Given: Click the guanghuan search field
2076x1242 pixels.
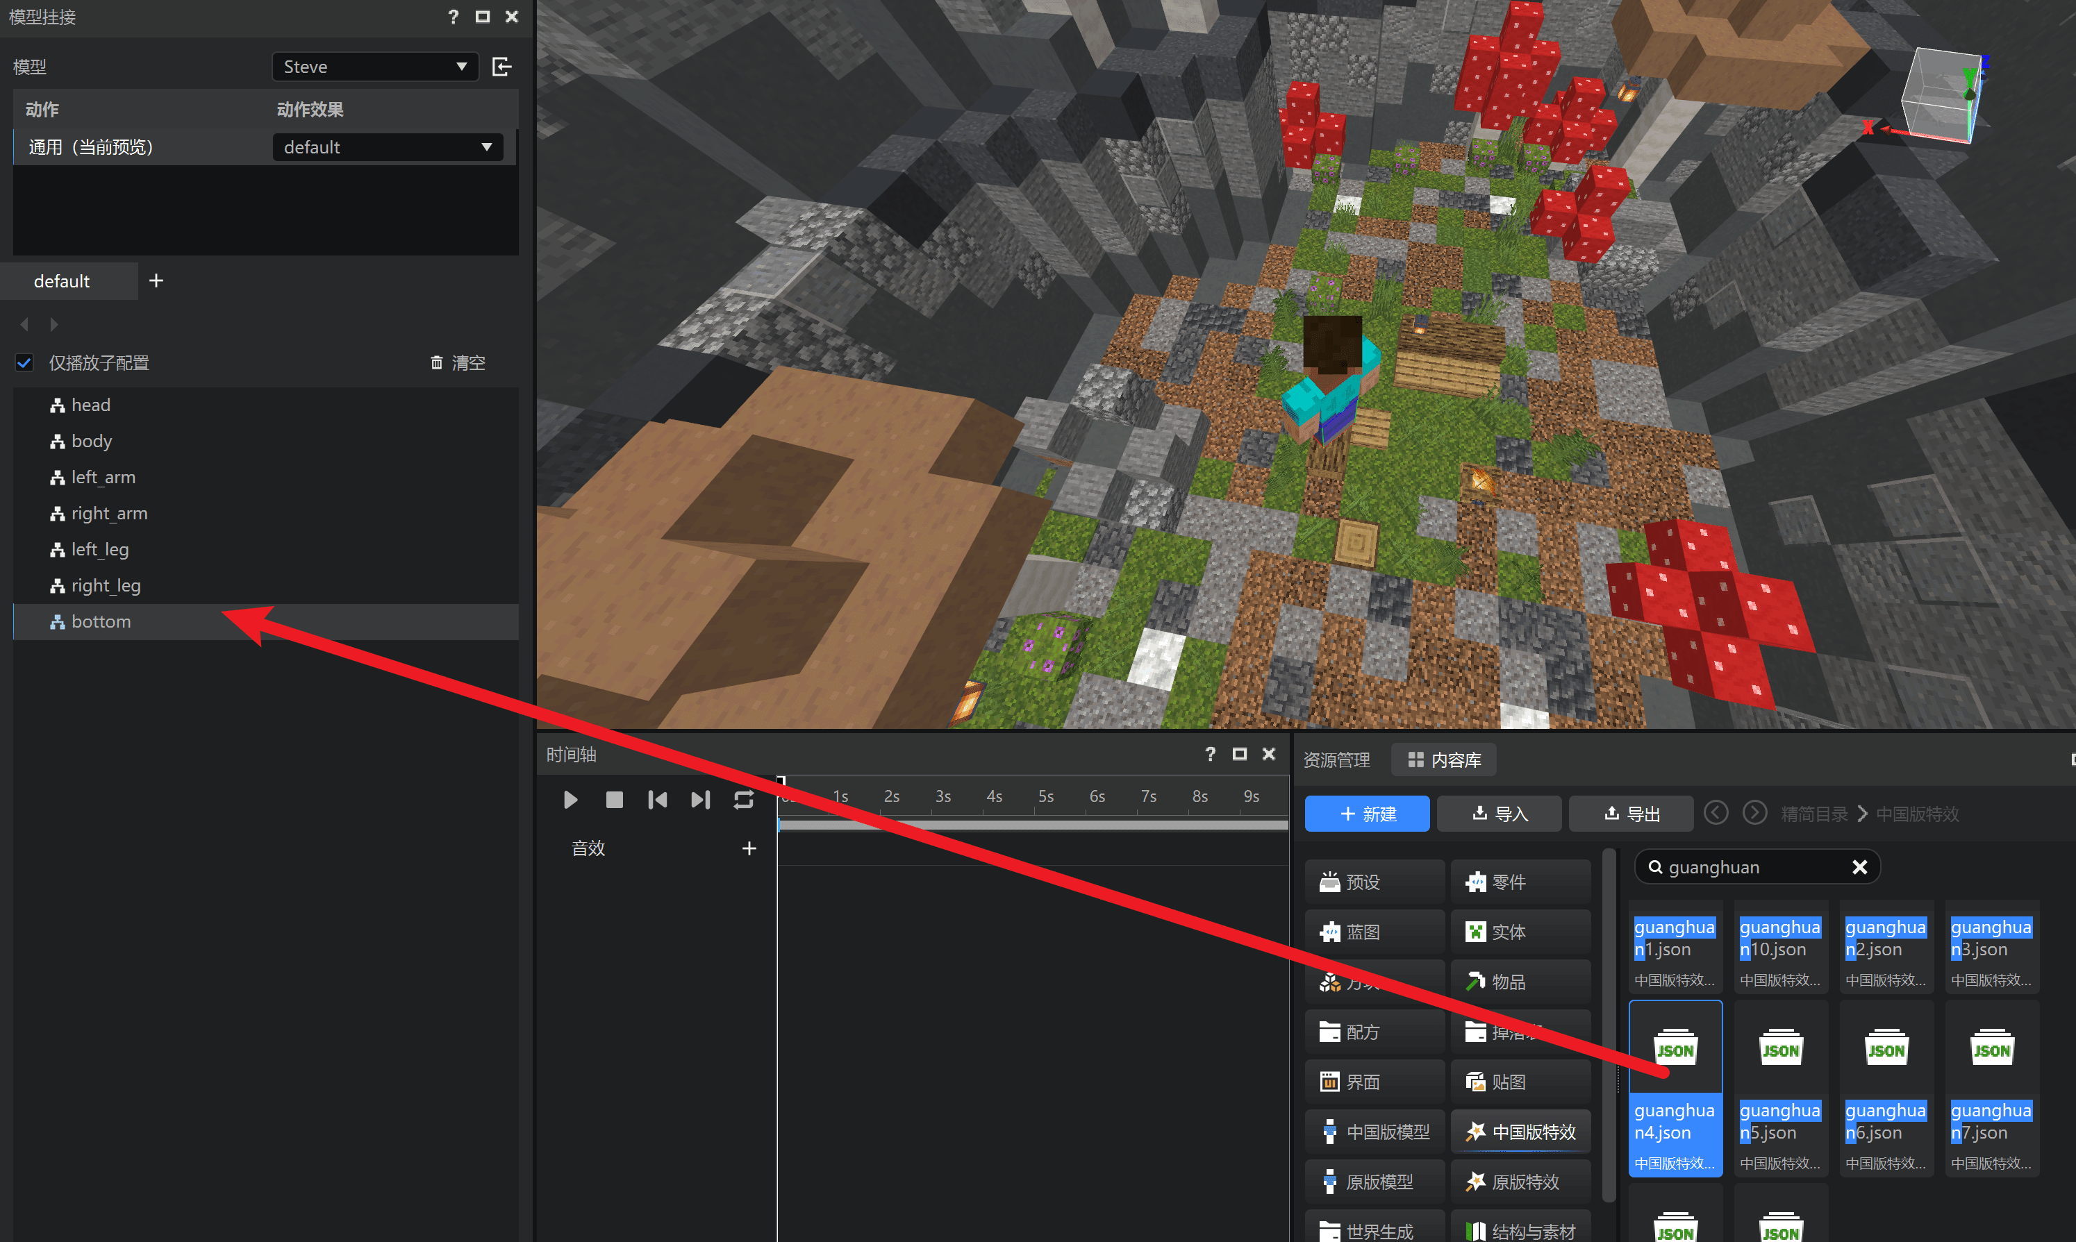Looking at the screenshot, I should click(x=1757, y=867).
